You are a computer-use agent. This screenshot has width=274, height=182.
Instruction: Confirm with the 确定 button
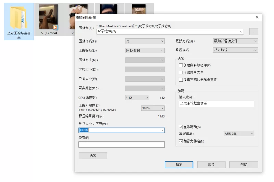coord(179,165)
